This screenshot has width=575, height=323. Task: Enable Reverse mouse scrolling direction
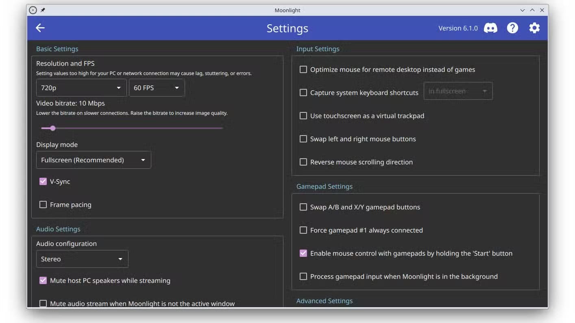coord(303,162)
